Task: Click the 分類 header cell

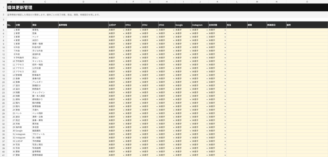Action: pos(24,25)
